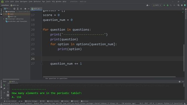
Task: Run the main configuration with green play icon
Action: pos(164,5)
